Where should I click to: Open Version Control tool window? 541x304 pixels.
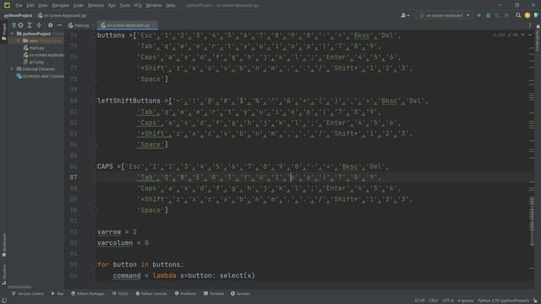(28, 294)
